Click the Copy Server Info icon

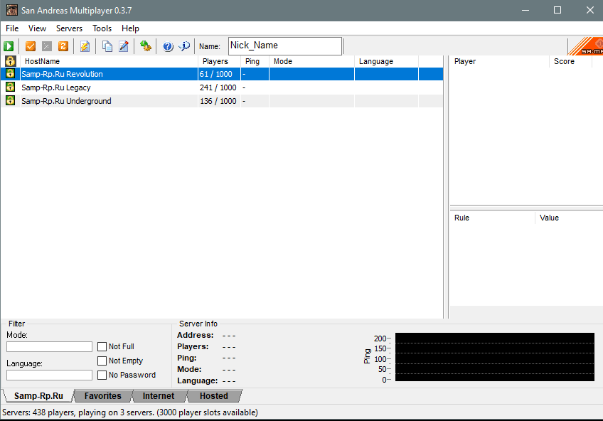click(107, 46)
